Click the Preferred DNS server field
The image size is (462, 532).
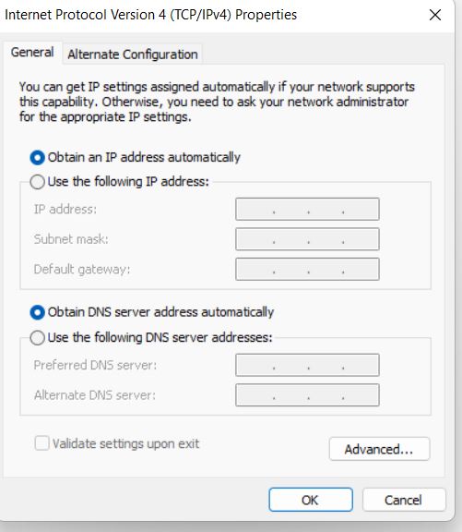pyautogui.click(x=307, y=365)
